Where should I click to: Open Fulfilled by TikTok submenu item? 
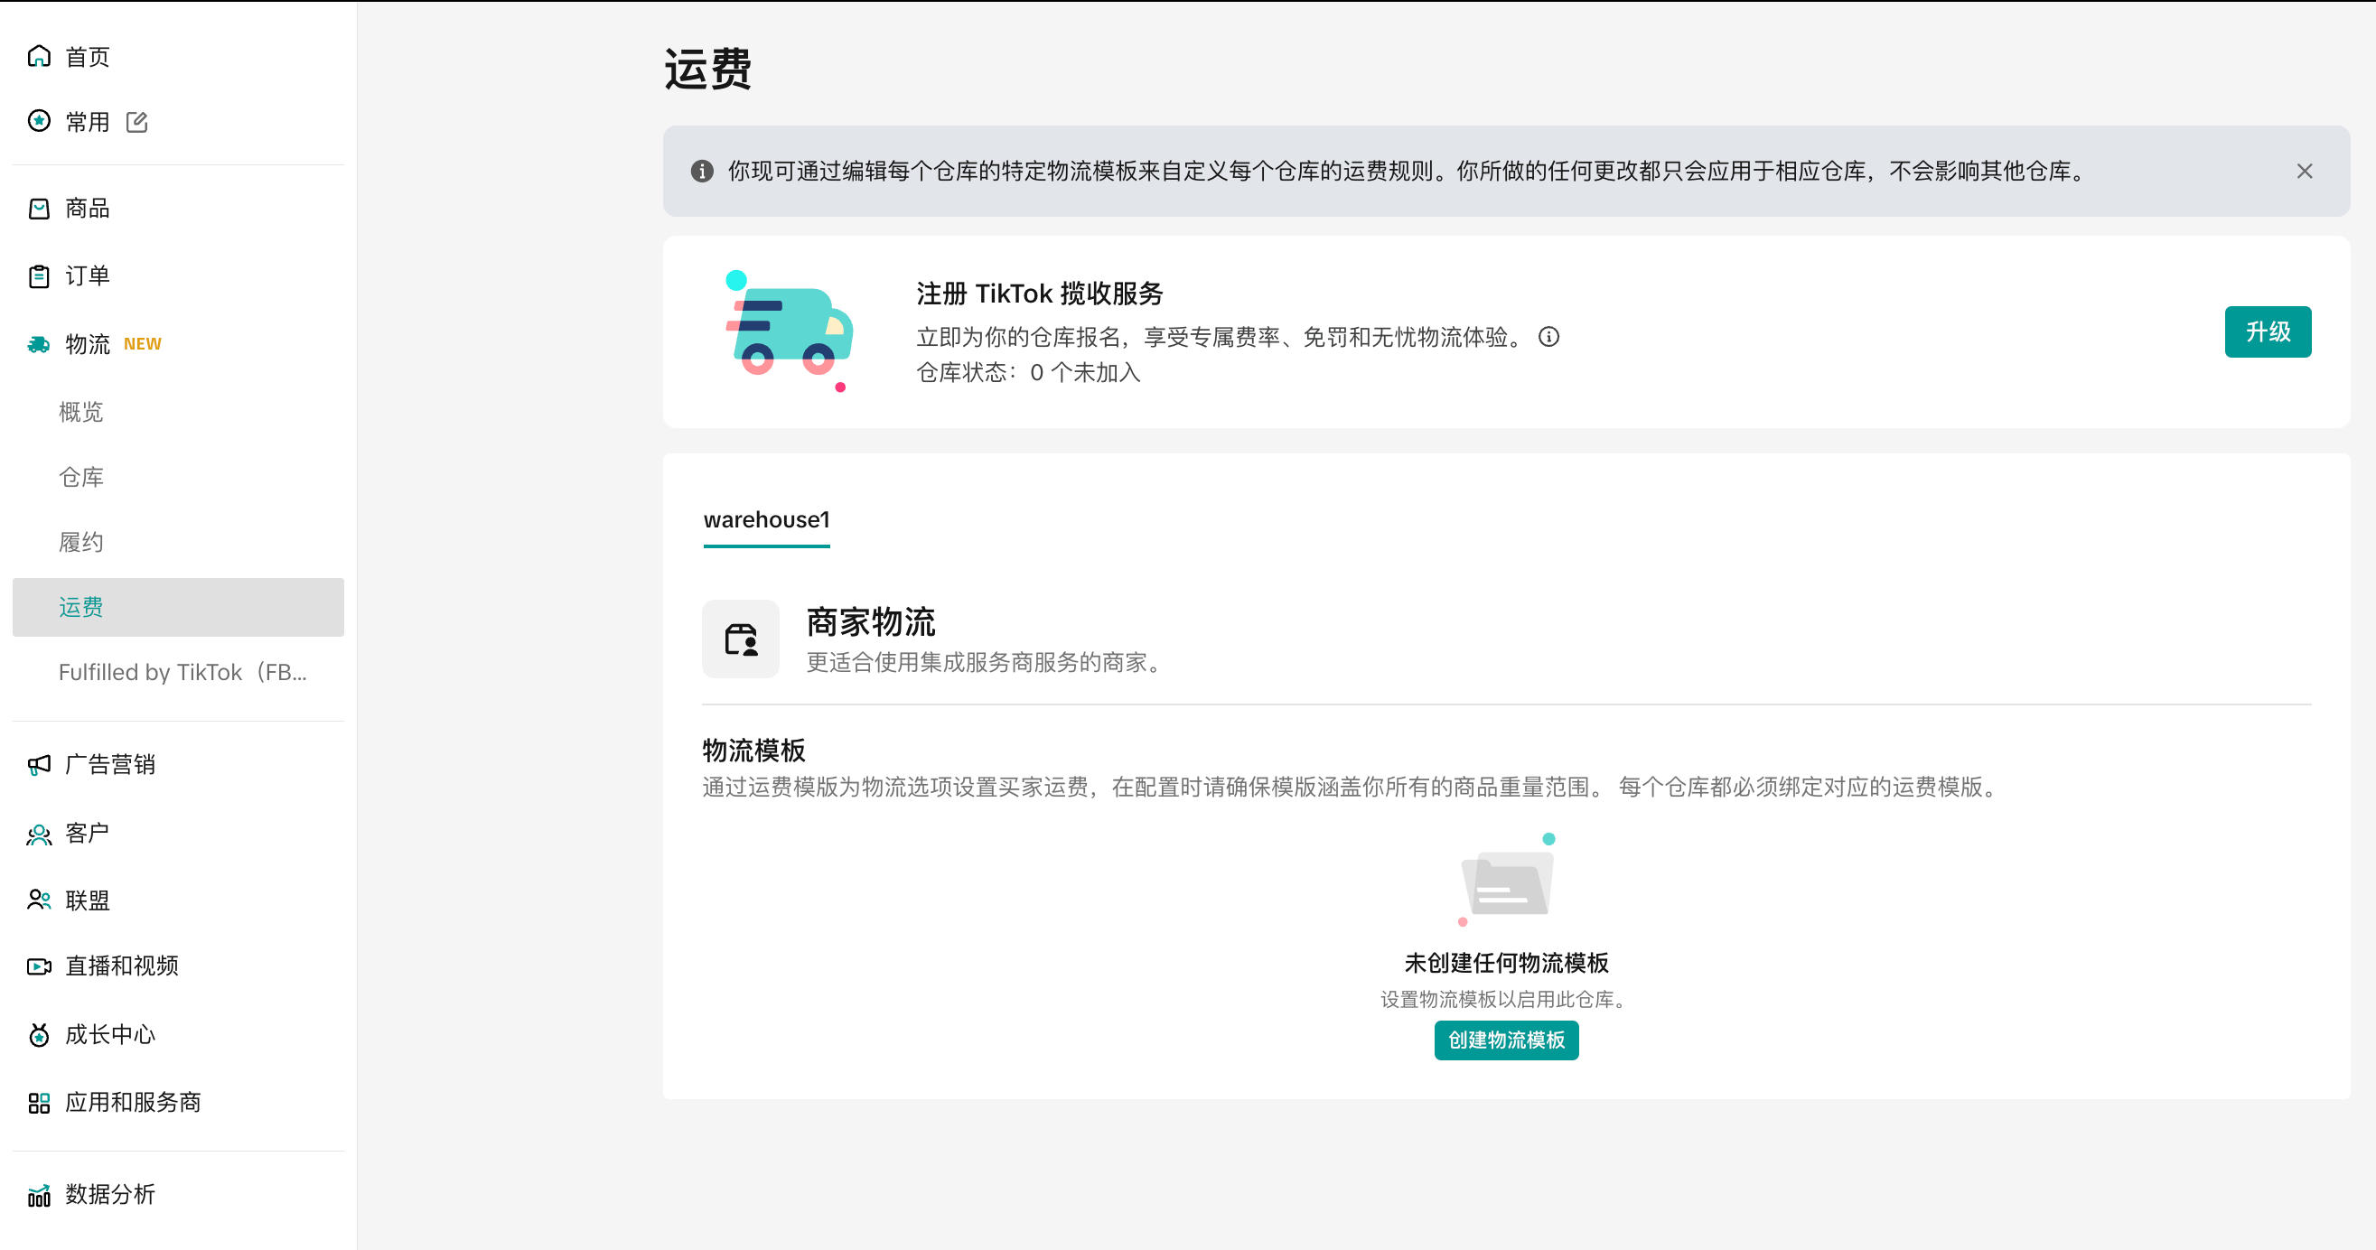[x=182, y=672]
